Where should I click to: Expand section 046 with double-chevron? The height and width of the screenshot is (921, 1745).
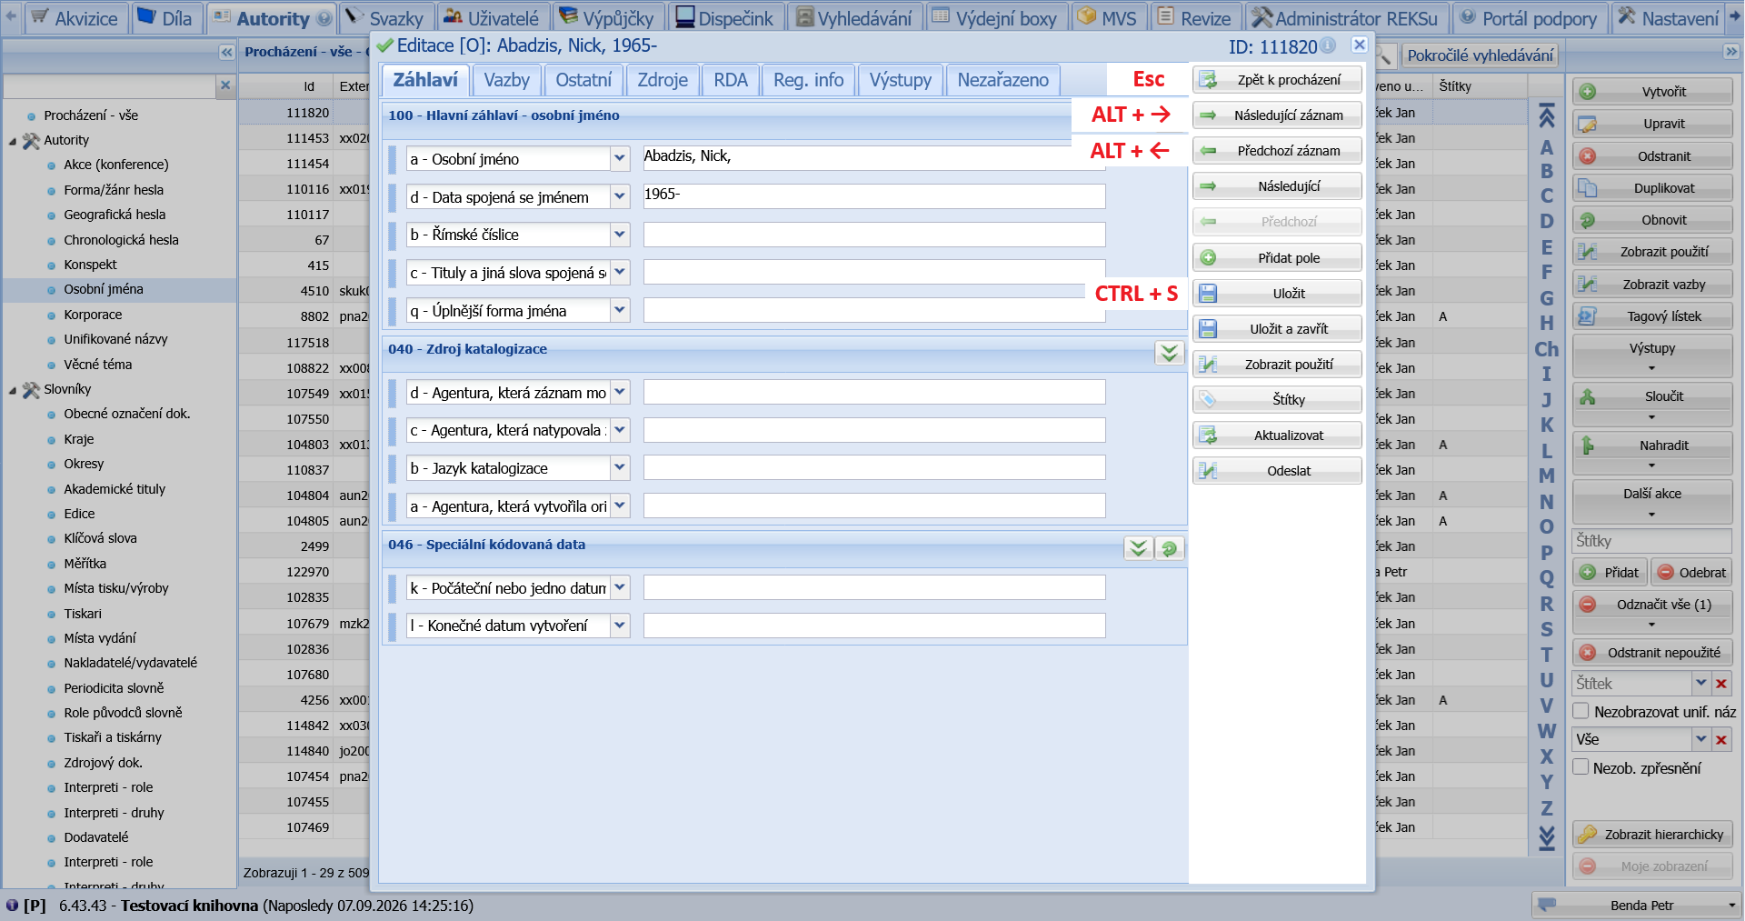coord(1139,548)
